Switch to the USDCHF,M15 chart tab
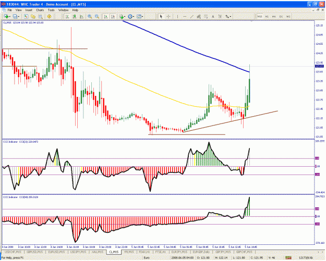The image size is (326, 261). (x=13, y=252)
